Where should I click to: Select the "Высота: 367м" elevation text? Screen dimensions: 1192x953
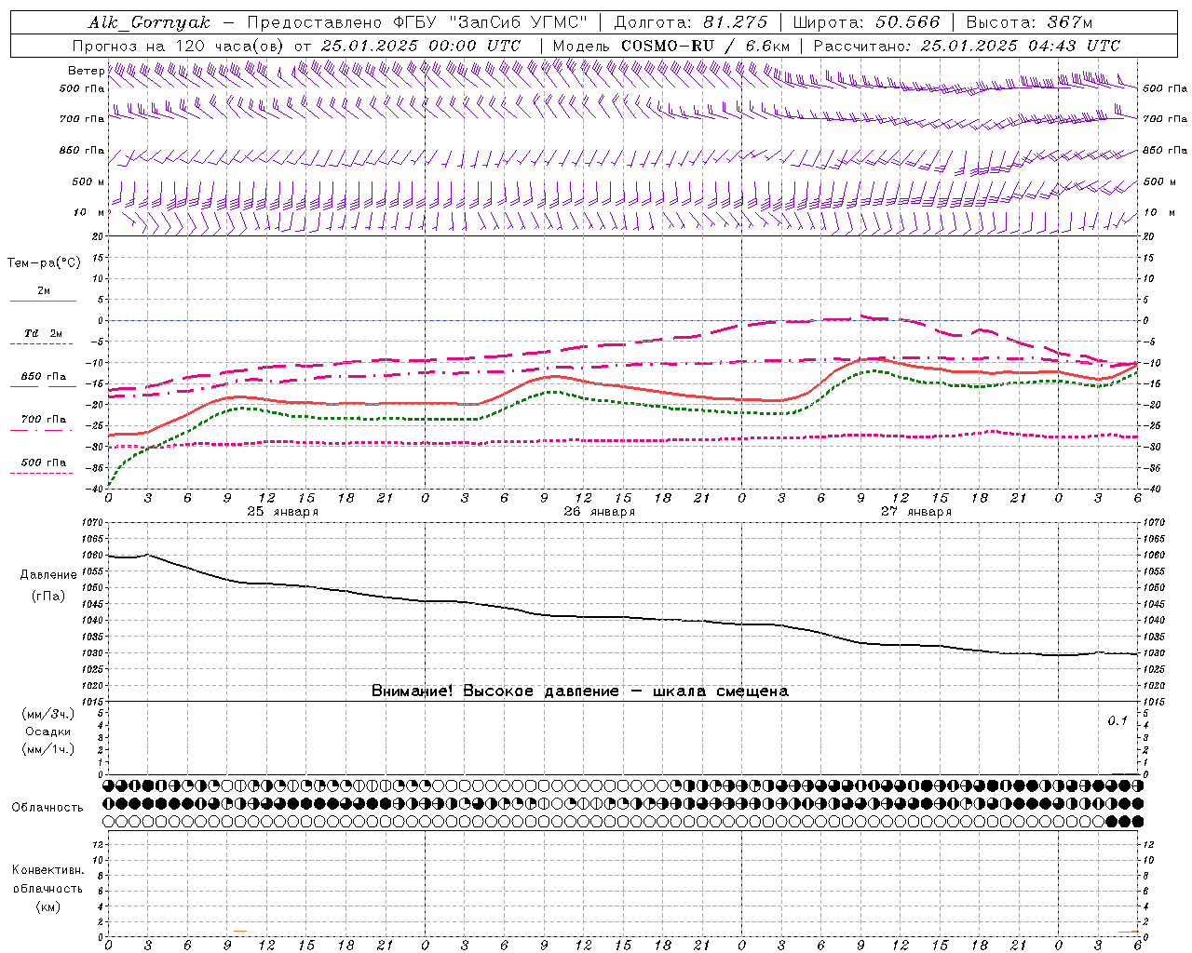1029,22
